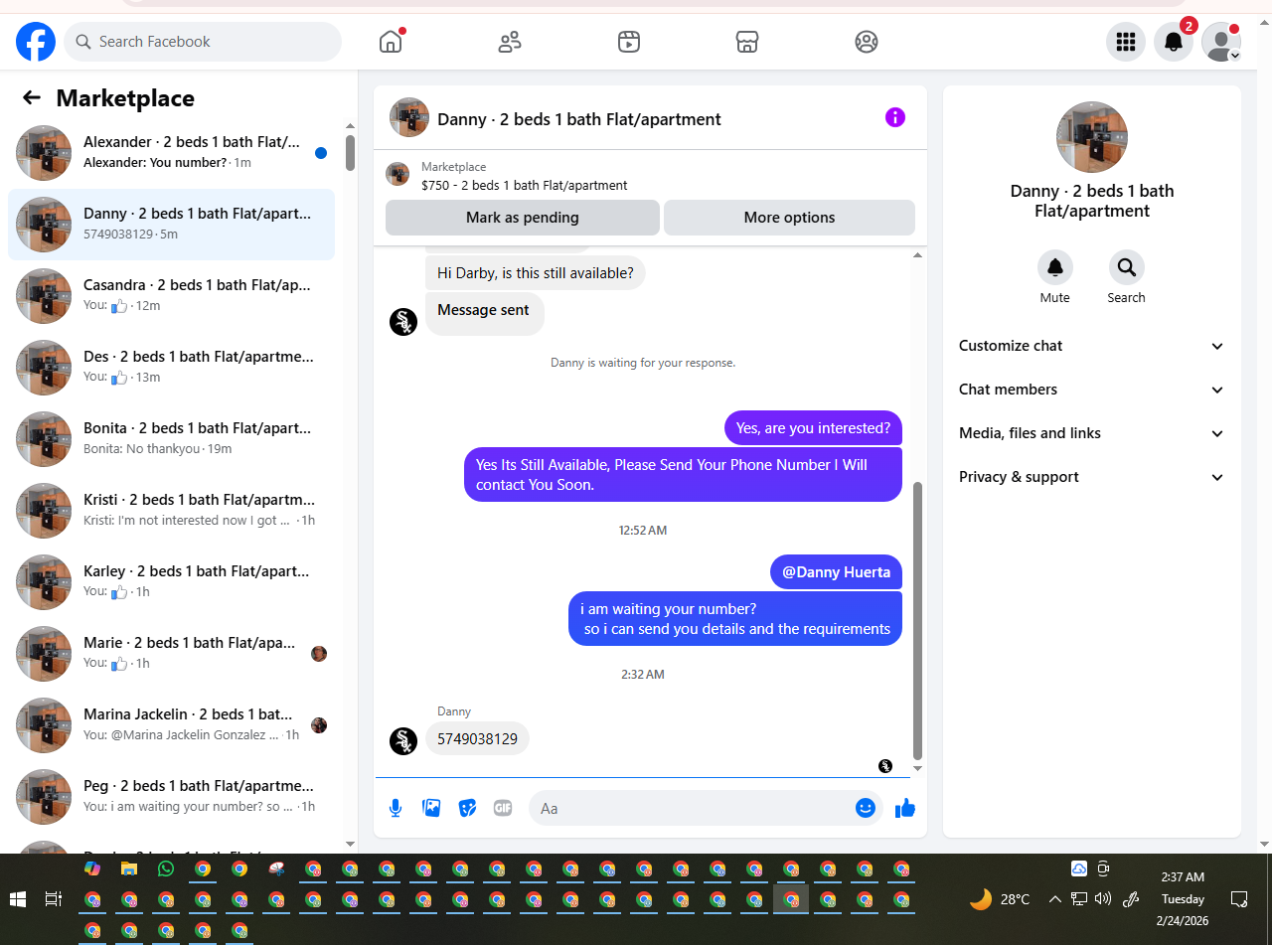1272x945 pixels.
Task: Choose a GIF icon
Action: click(x=503, y=808)
